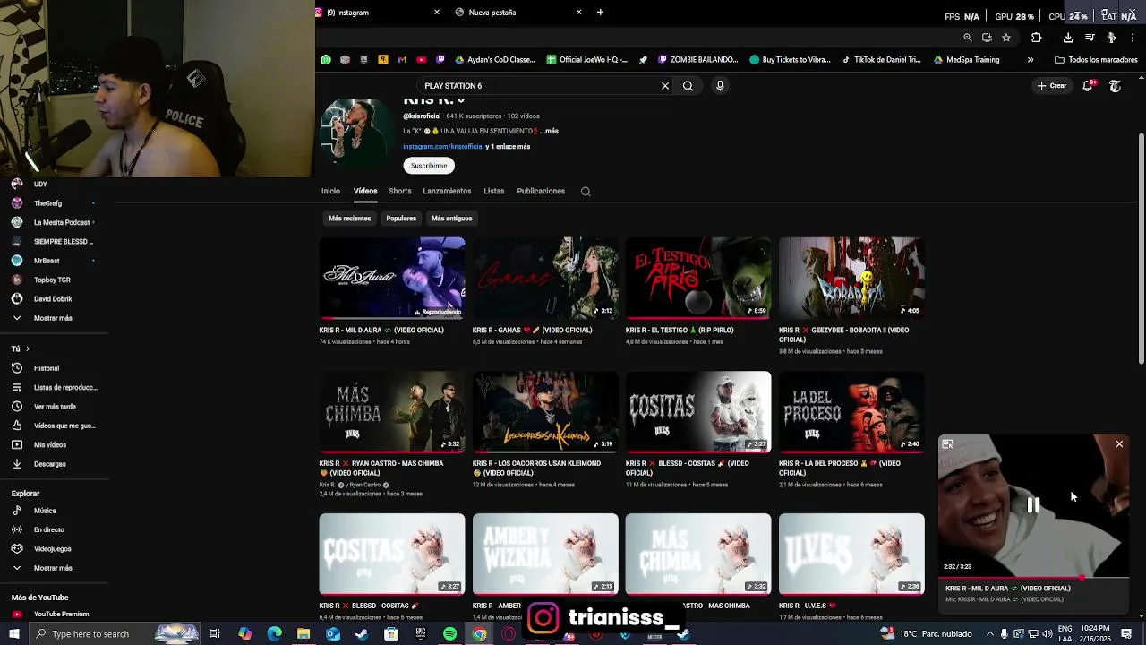Subscribe using the Suscribirme button
The width and height of the screenshot is (1146, 645).
pos(429,166)
